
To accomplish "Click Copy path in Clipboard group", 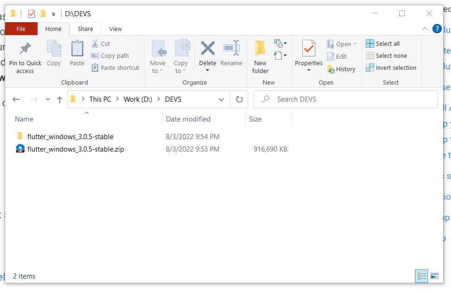I will pyautogui.click(x=110, y=55).
